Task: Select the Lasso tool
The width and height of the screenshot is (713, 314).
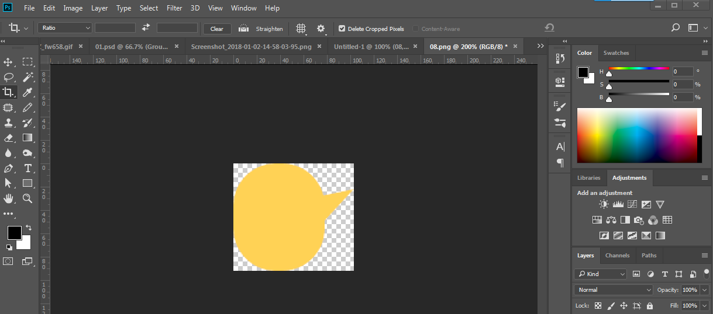Action: [x=8, y=77]
